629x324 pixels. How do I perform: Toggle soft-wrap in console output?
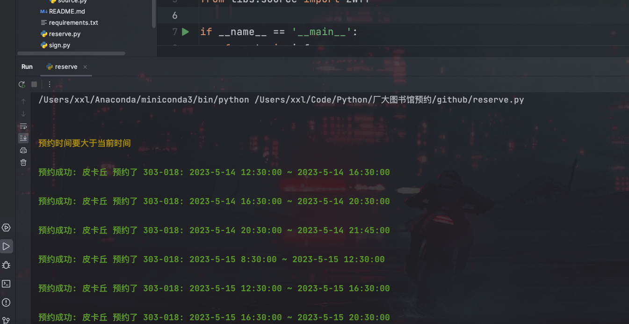(x=23, y=126)
